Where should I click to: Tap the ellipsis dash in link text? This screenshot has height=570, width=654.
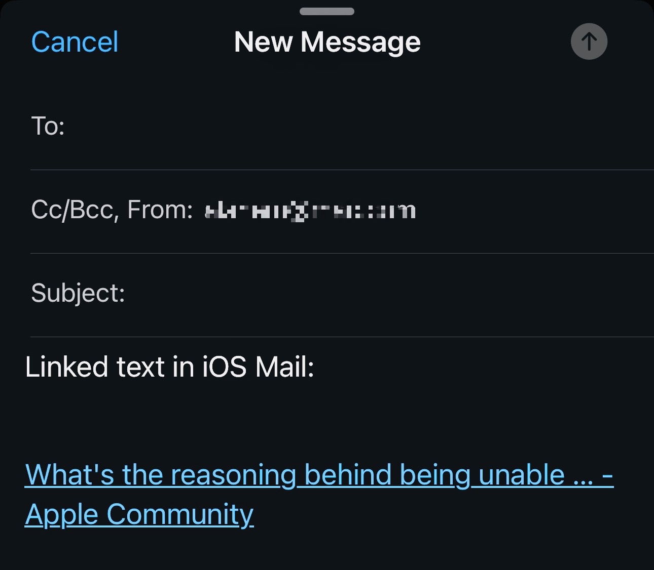coord(593,477)
